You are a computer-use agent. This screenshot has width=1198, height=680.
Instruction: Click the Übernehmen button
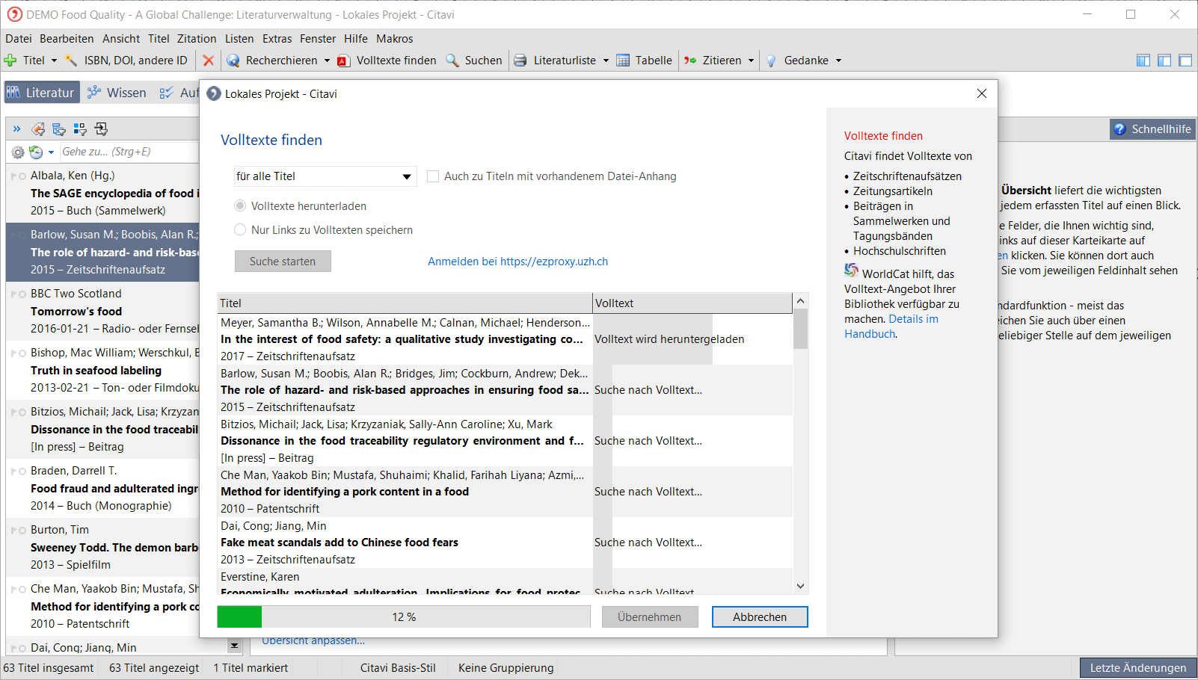pos(650,617)
